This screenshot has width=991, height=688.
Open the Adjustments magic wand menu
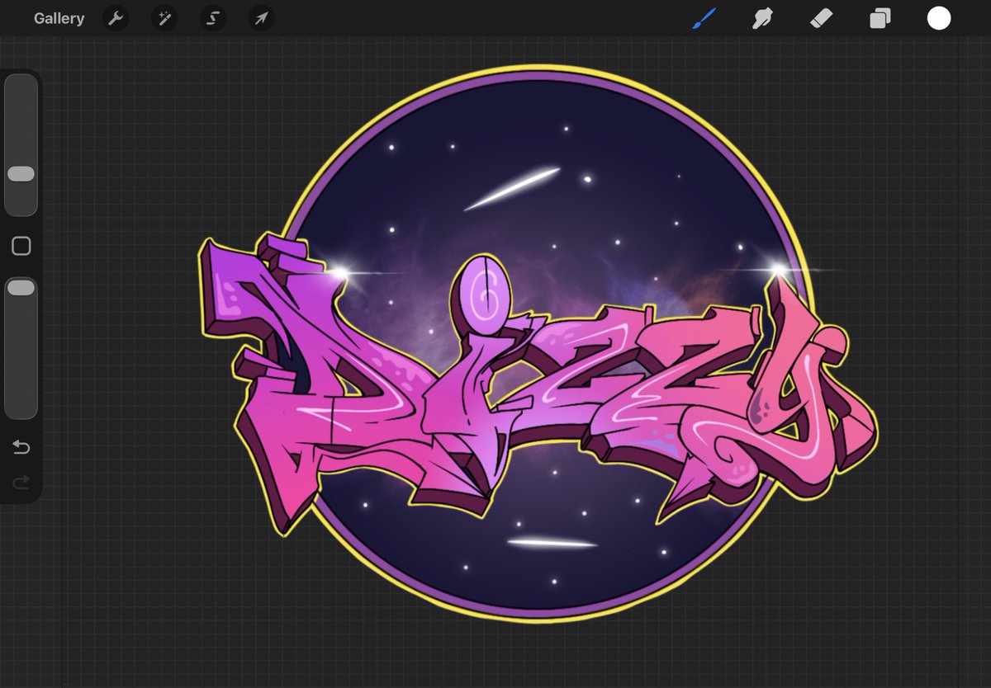pos(164,18)
